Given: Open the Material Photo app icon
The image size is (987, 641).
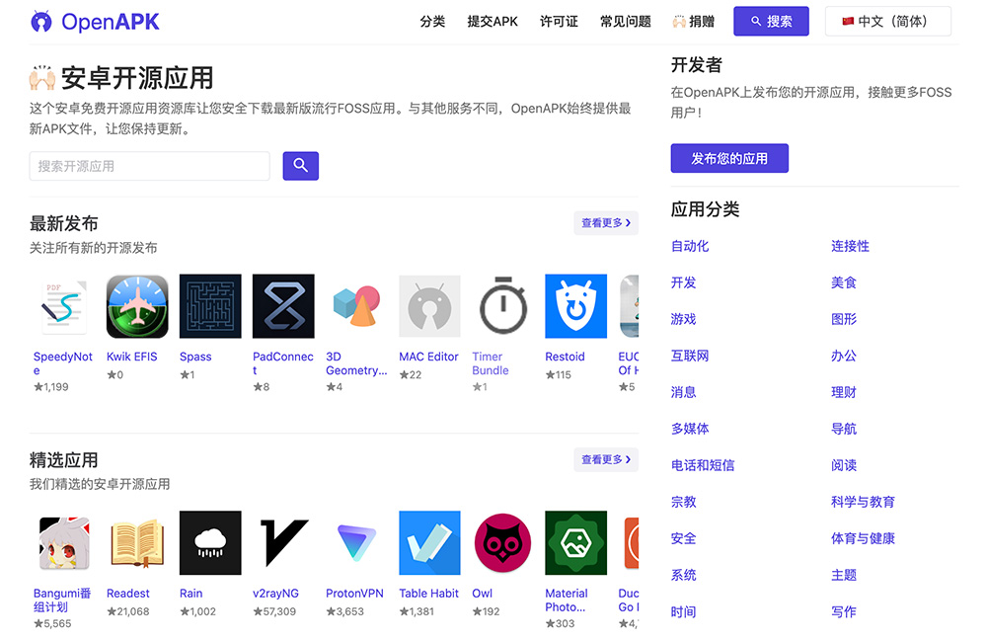Looking at the screenshot, I should pos(576,543).
